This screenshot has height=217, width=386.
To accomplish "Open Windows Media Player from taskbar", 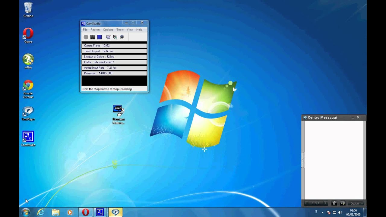I will point(70,212).
